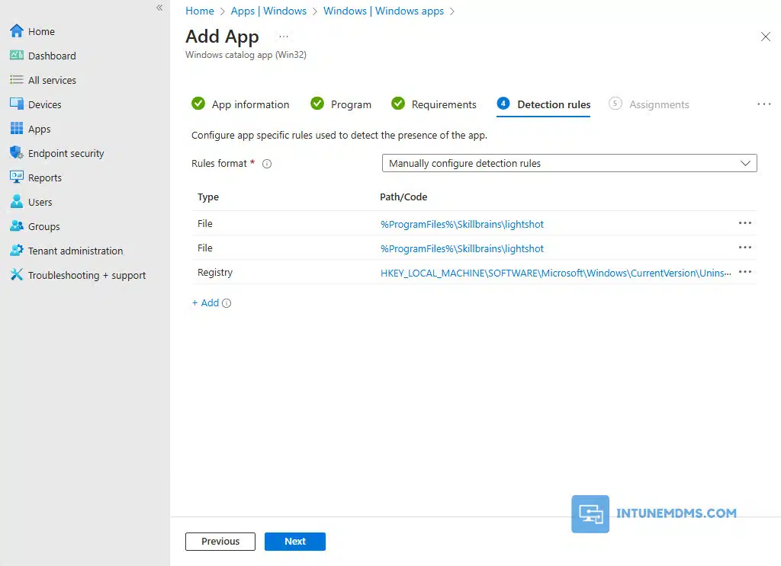Click the Home icon in sidebar
The height and width of the screenshot is (566, 781).
point(16,31)
